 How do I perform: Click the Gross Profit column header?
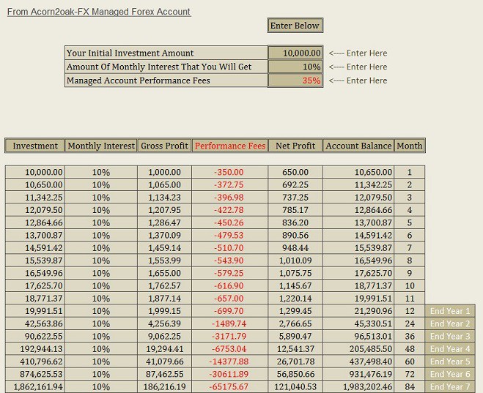click(164, 146)
